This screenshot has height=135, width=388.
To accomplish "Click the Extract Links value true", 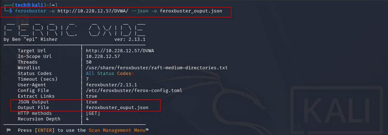I will point(92,96).
